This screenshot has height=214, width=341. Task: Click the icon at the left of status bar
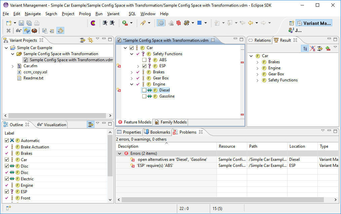pos(8,208)
